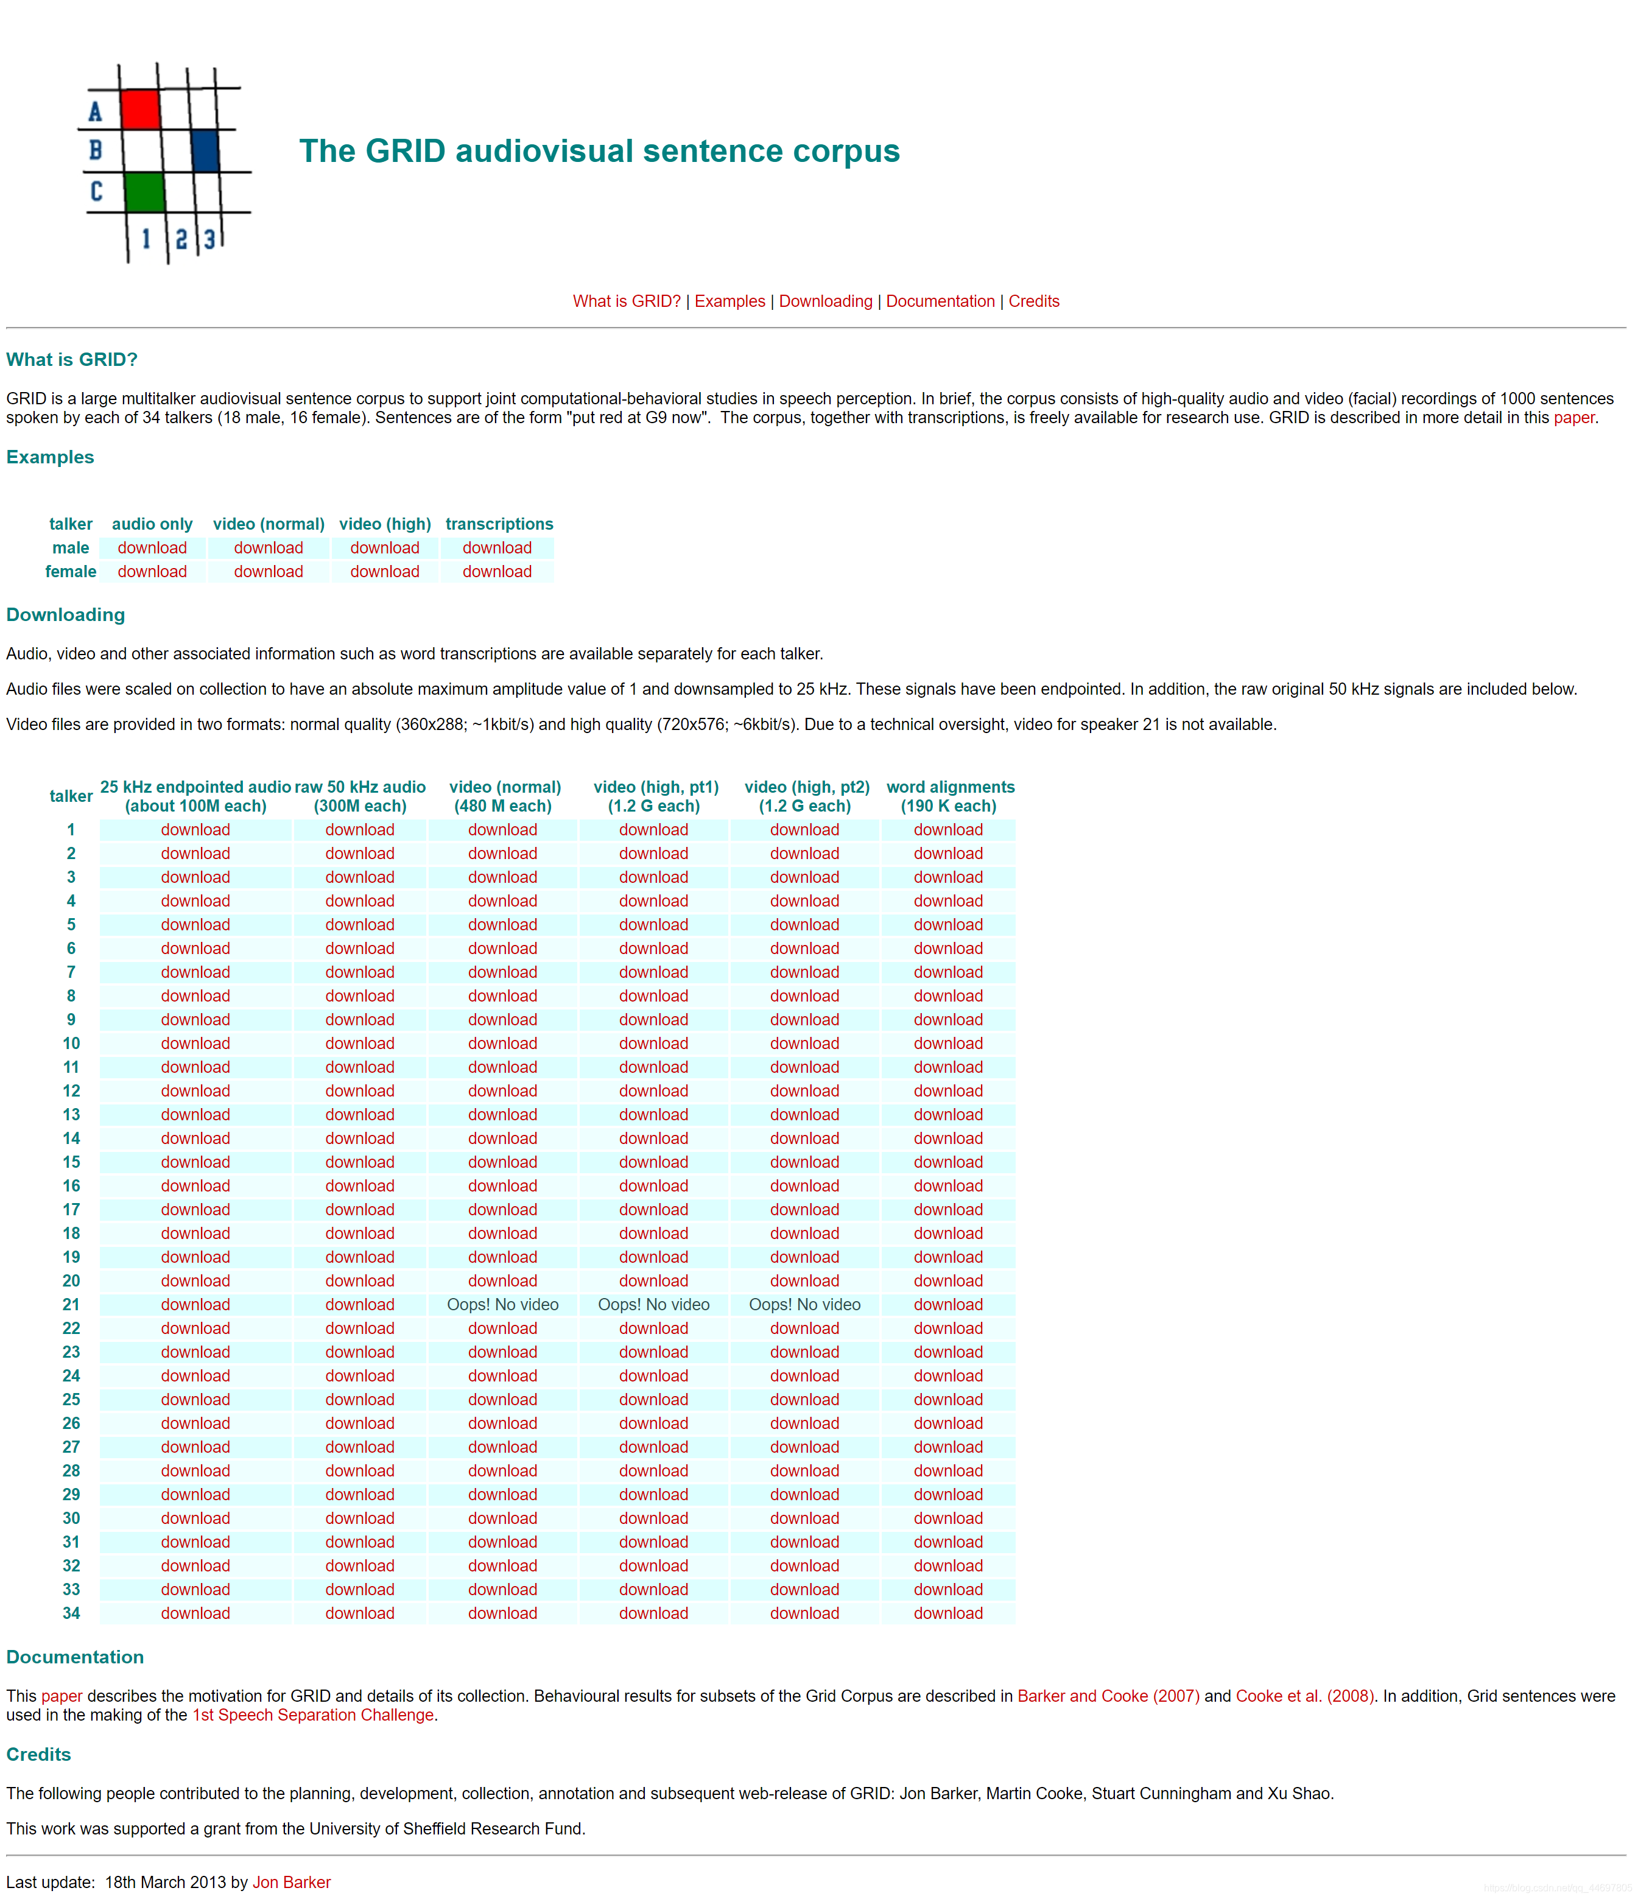Download female talker video (normal) example
The width and height of the screenshot is (1638, 1899).
(x=269, y=572)
